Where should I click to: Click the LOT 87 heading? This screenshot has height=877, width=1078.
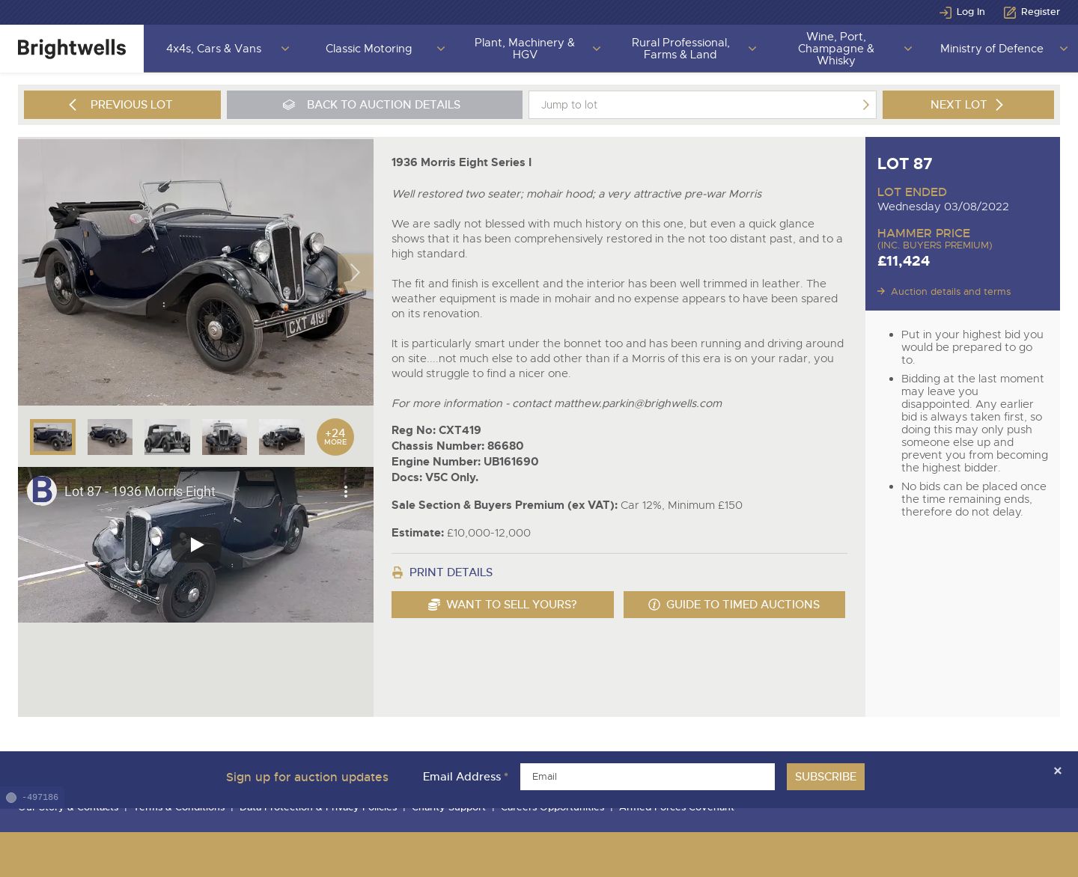[x=904, y=164]
